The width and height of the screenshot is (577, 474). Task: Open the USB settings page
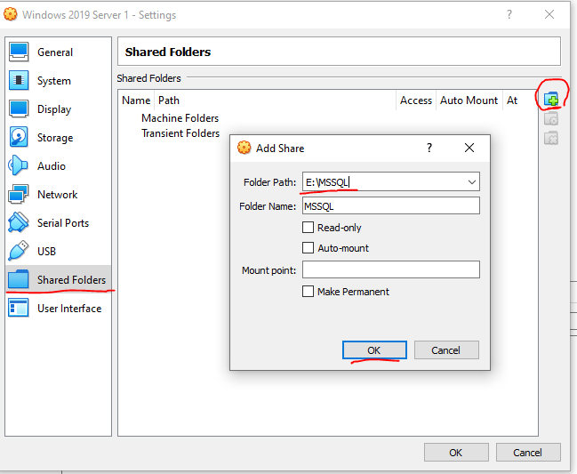pyautogui.click(x=46, y=252)
